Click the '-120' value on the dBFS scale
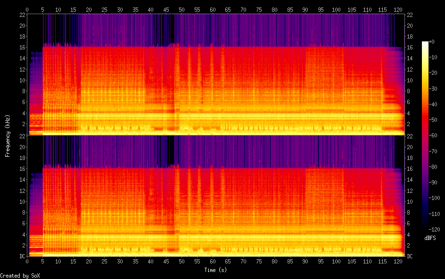The width and height of the screenshot is (445, 279). (x=434, y=230)
